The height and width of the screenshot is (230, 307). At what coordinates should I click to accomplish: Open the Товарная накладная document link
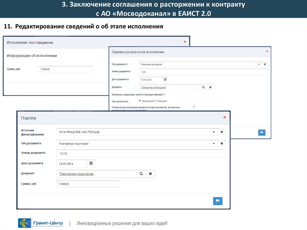point(153,88)
